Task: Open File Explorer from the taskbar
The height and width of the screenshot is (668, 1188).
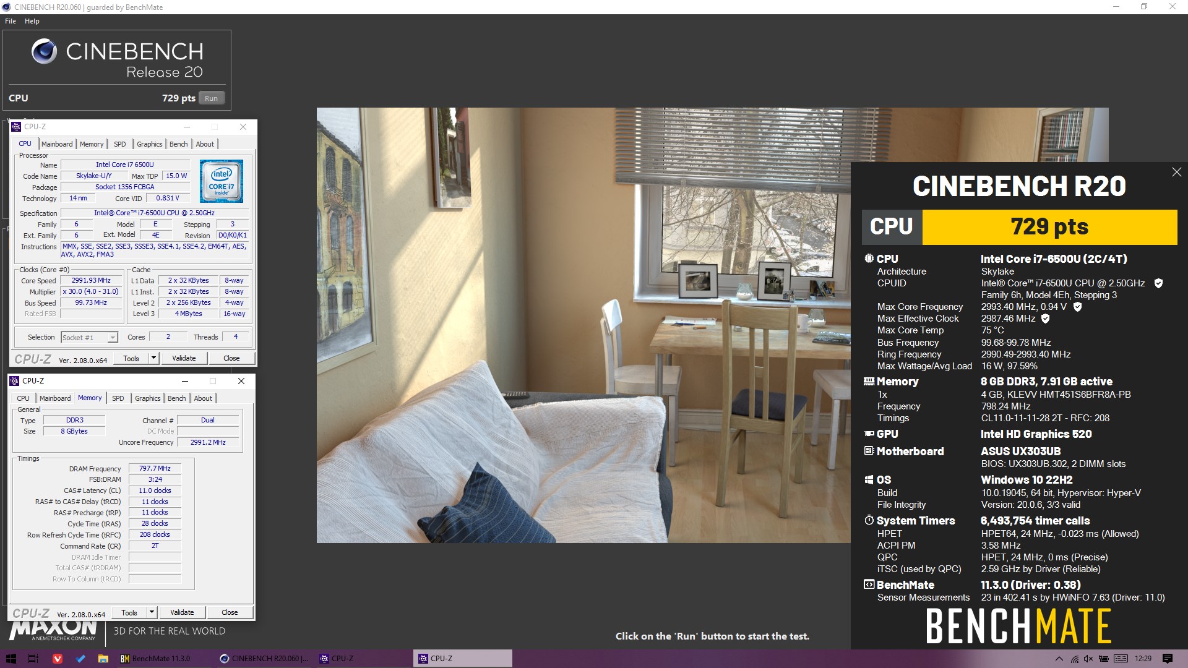Action: coord(103,659)
